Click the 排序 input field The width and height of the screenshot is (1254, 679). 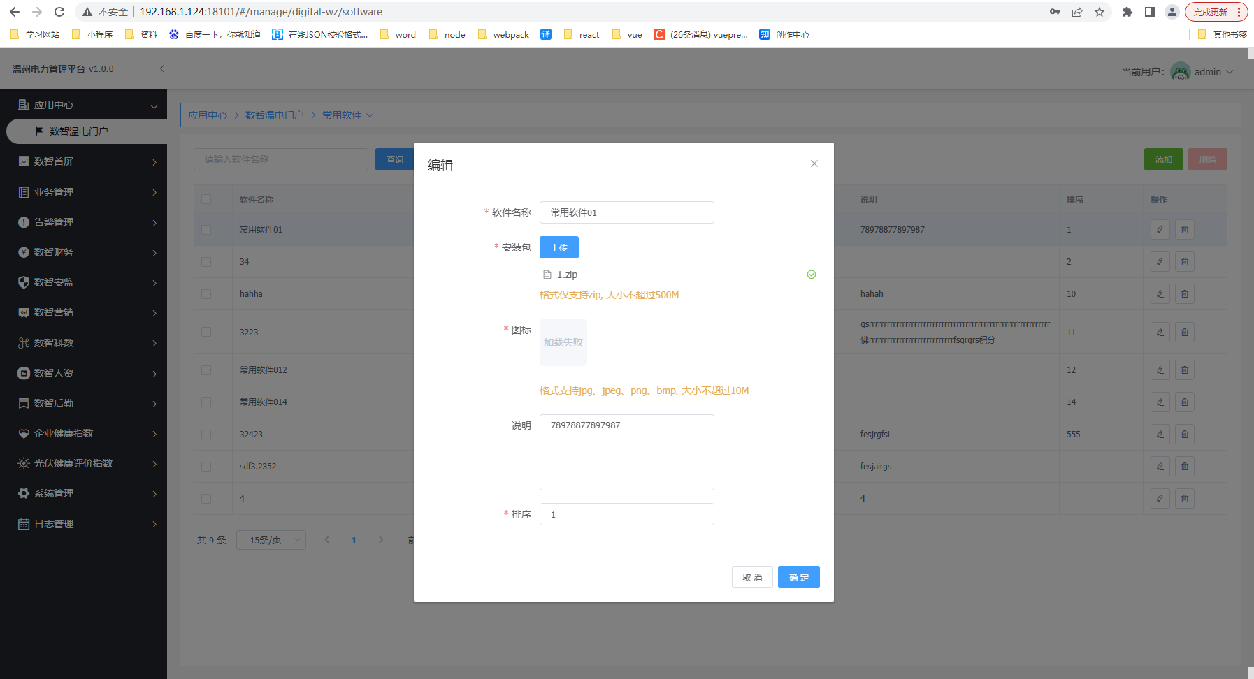(x=627, y=514)
